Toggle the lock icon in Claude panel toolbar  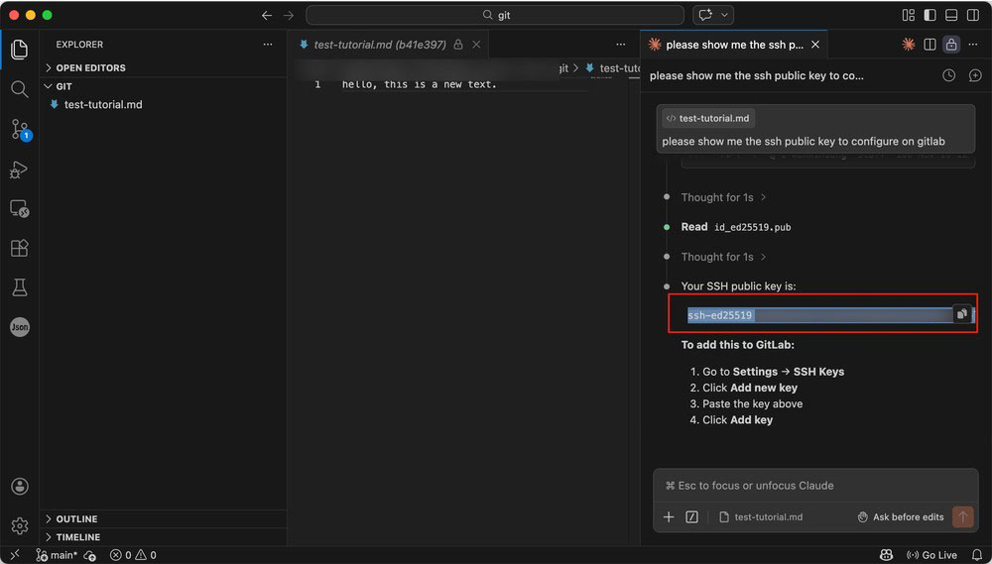951,45
